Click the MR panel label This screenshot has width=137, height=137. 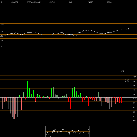[x=122, y=71]
